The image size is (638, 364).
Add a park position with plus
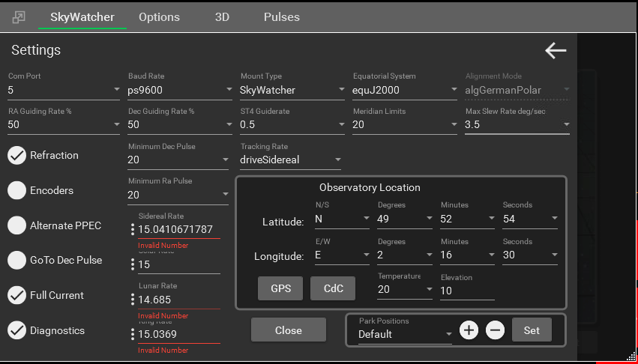[x=469, y=330]
